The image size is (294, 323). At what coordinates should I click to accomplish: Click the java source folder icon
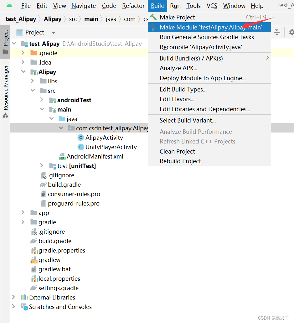tap(62, 119)
